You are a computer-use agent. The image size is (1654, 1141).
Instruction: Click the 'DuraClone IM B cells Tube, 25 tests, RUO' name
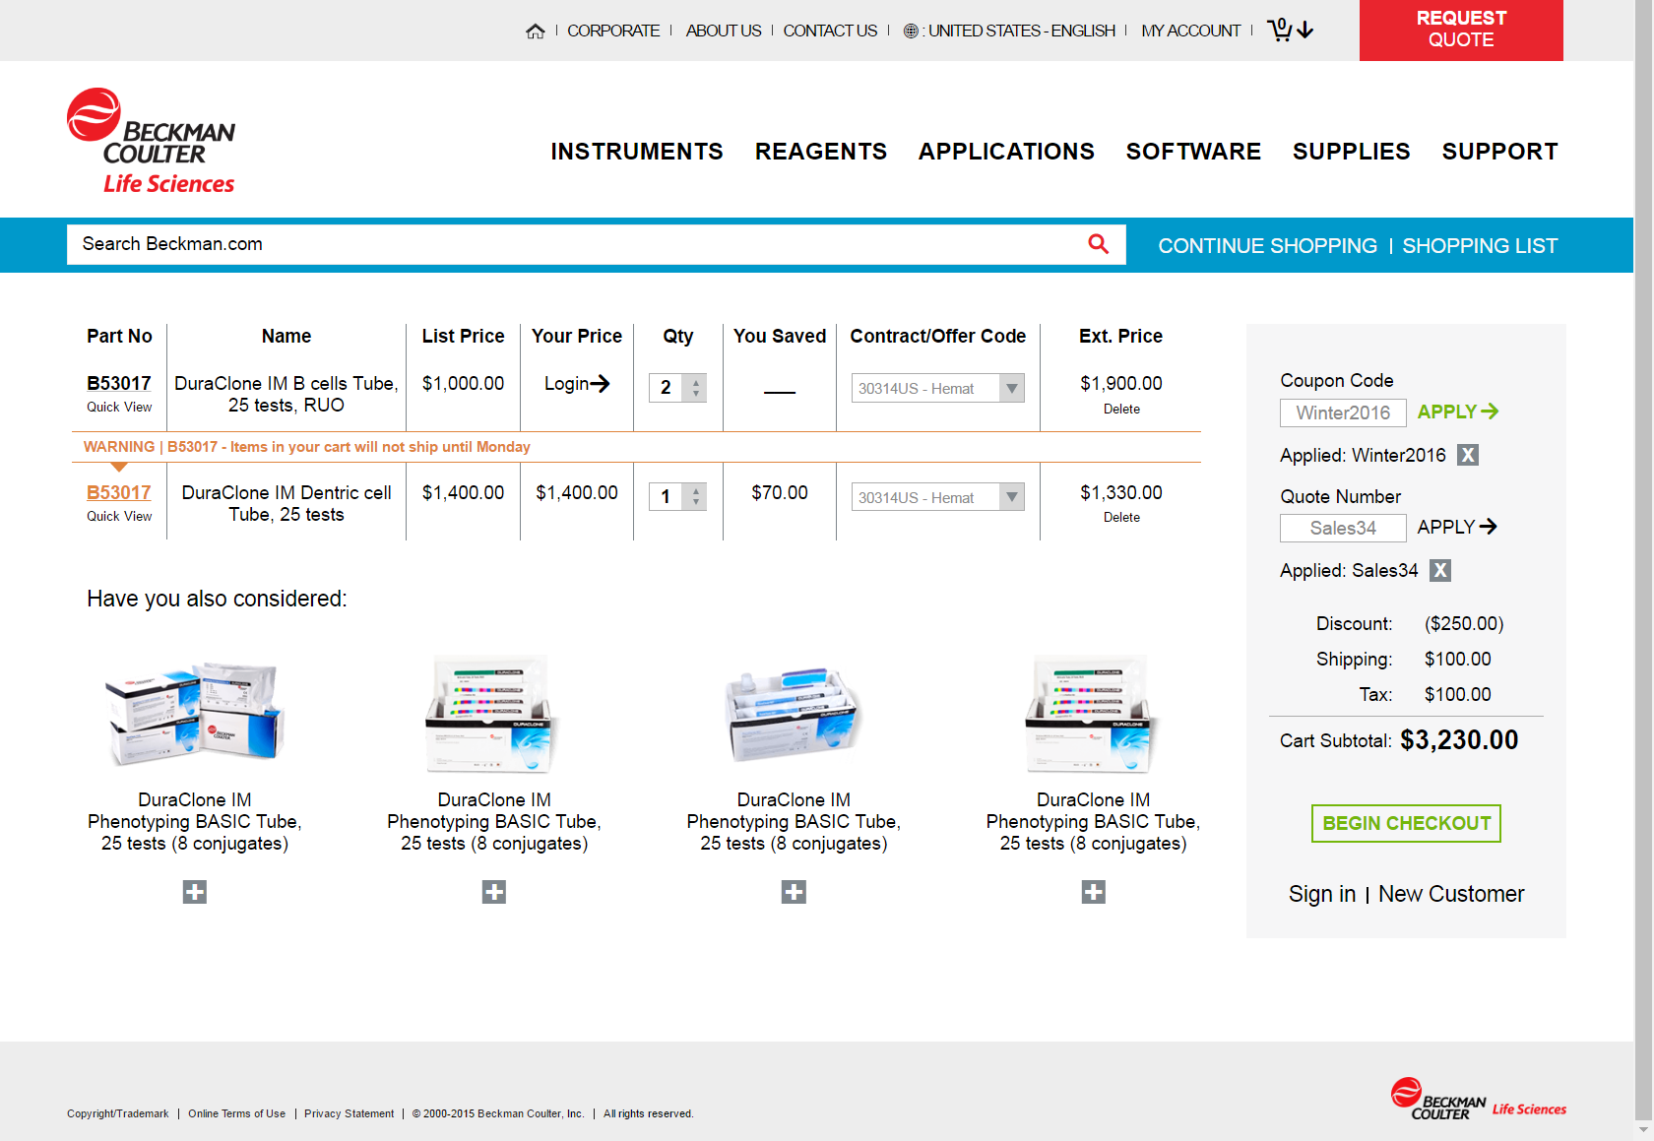click(286, 394)
